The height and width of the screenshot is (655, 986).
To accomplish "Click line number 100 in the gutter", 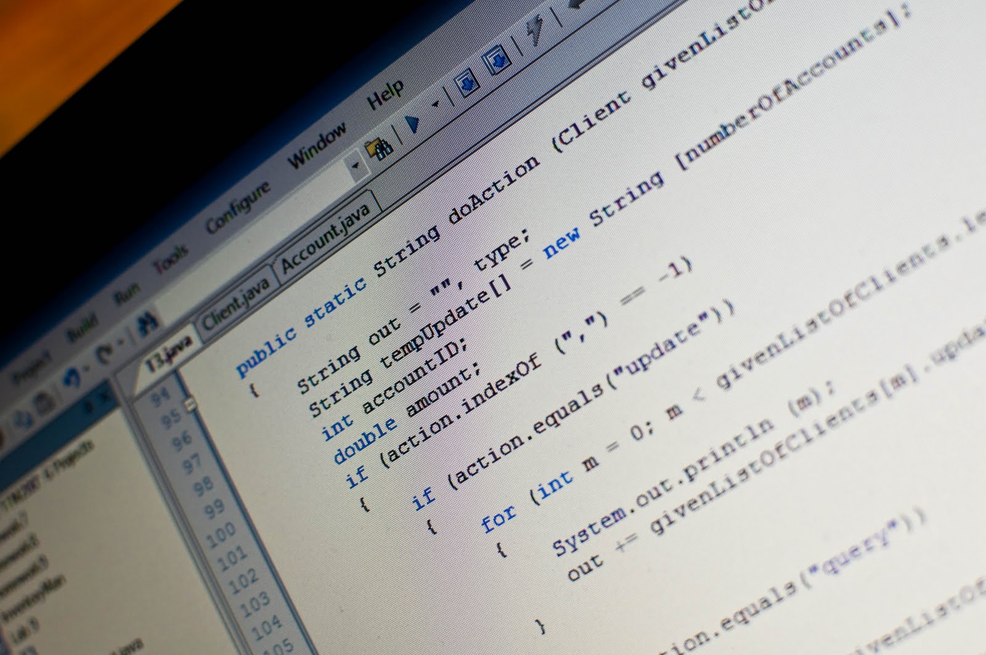I will click(220, 534).
